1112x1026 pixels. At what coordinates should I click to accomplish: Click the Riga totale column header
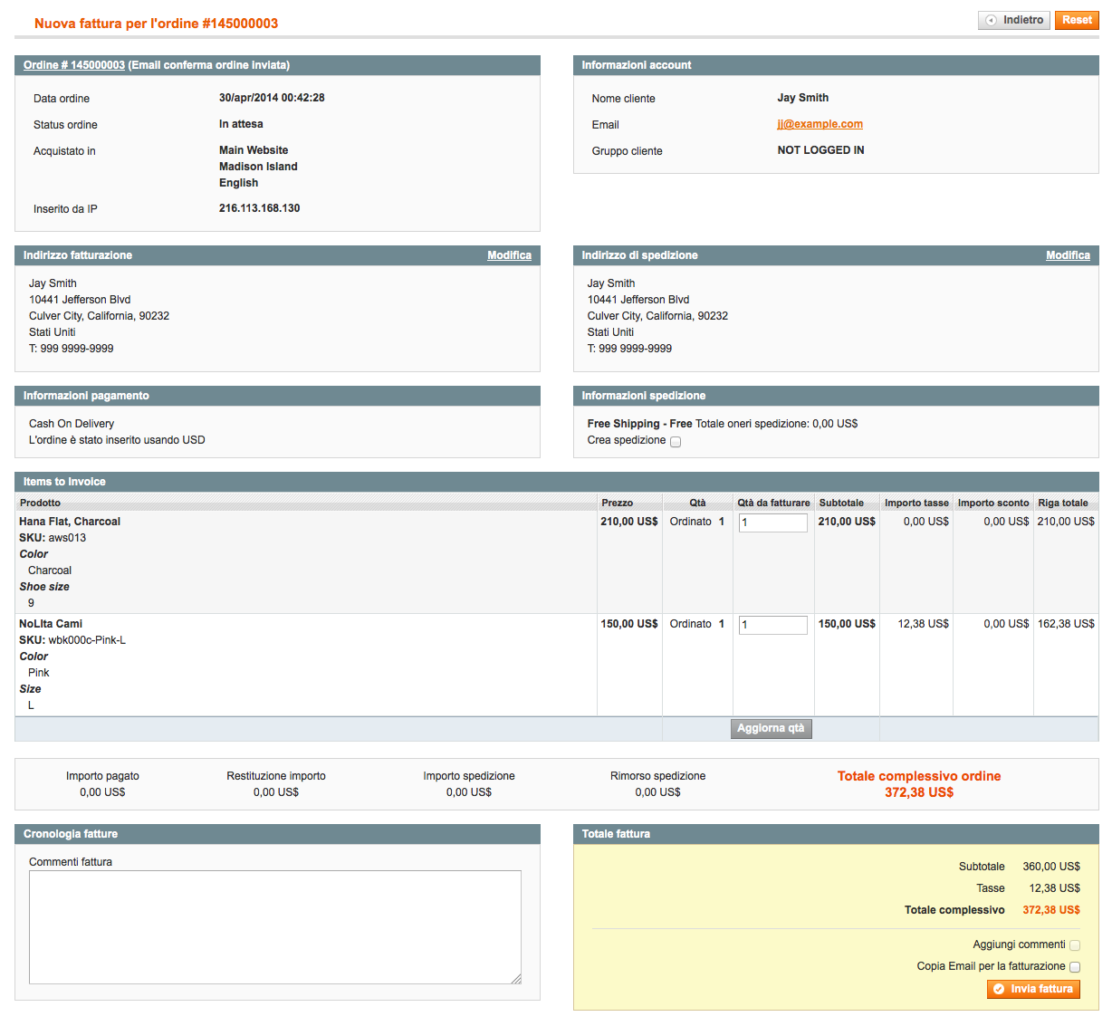click(1063, 503)
